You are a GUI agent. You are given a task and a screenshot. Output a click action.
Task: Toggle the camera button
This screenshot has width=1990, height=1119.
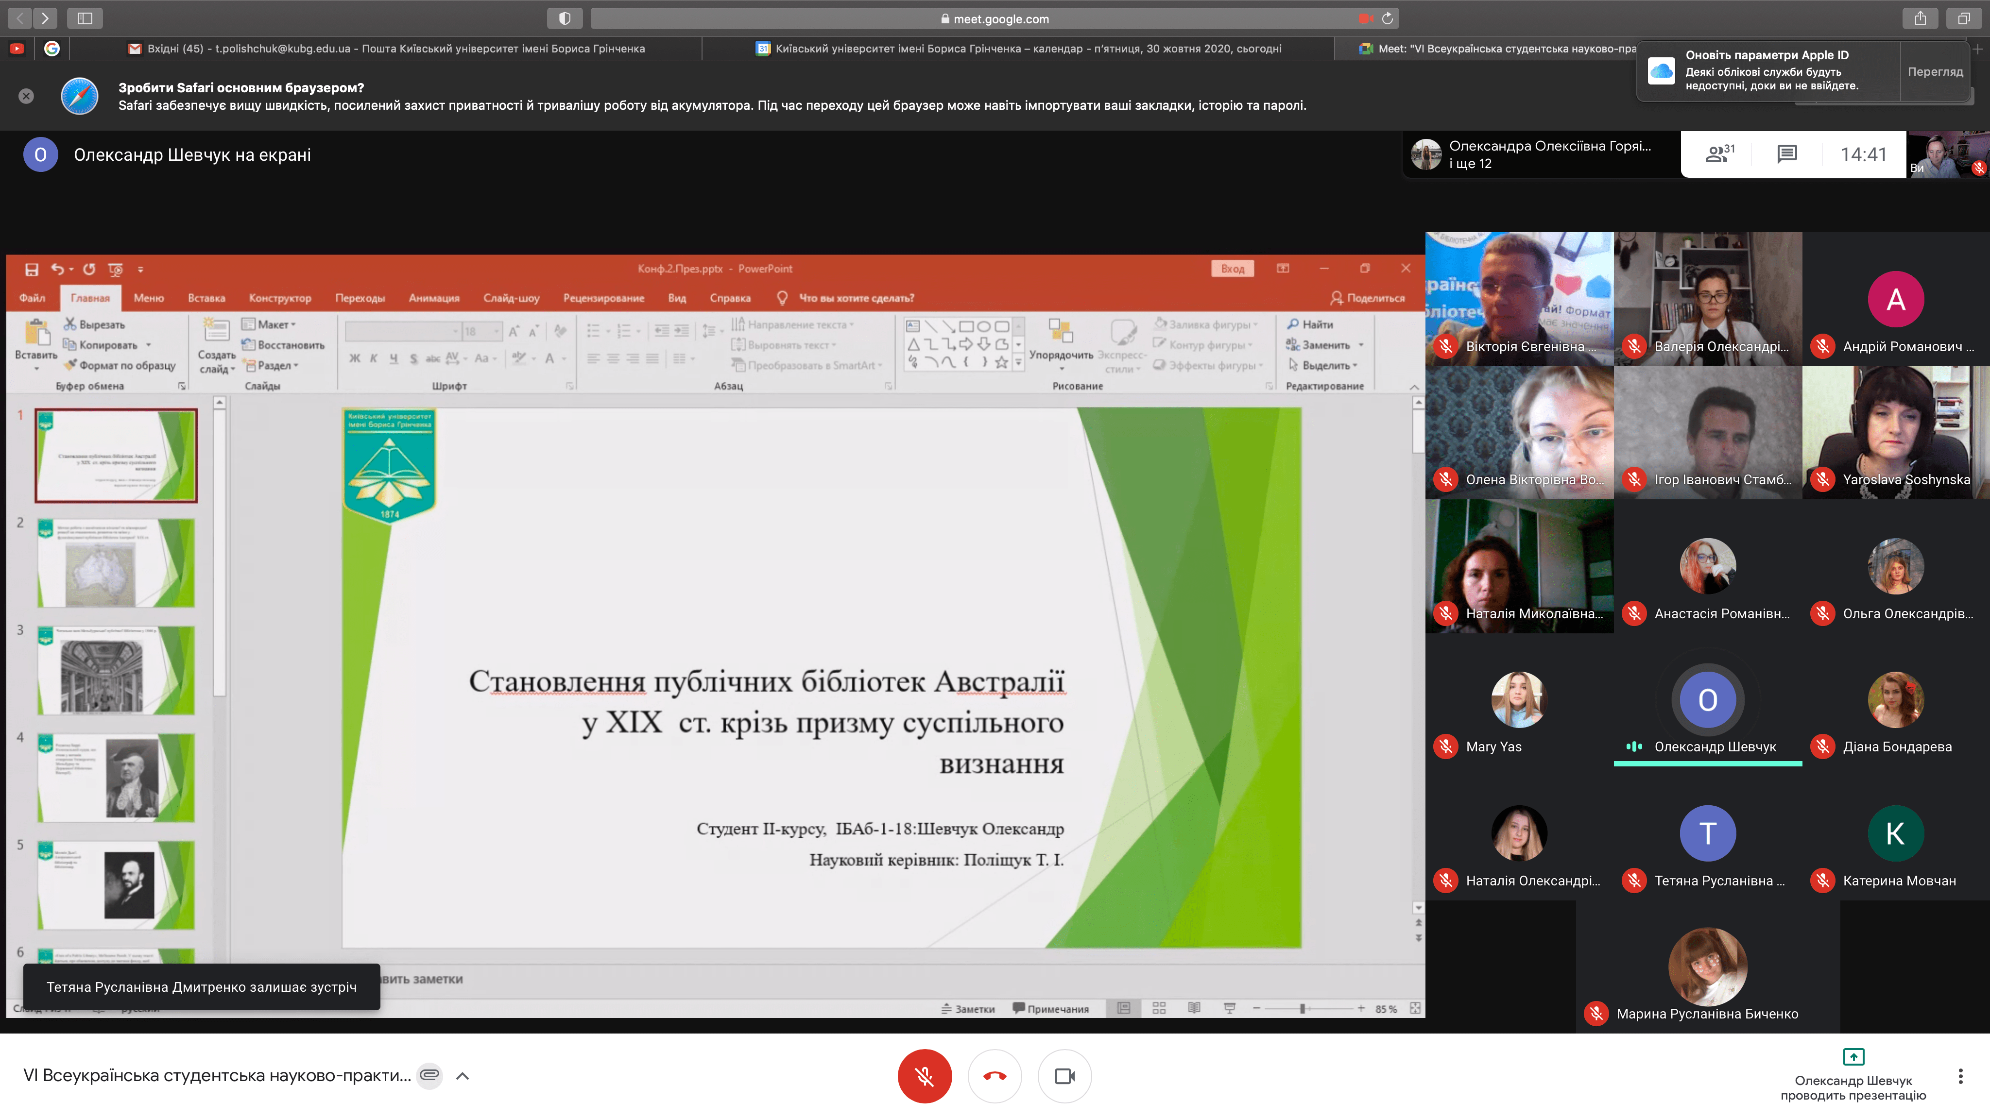(1064, 1076)
